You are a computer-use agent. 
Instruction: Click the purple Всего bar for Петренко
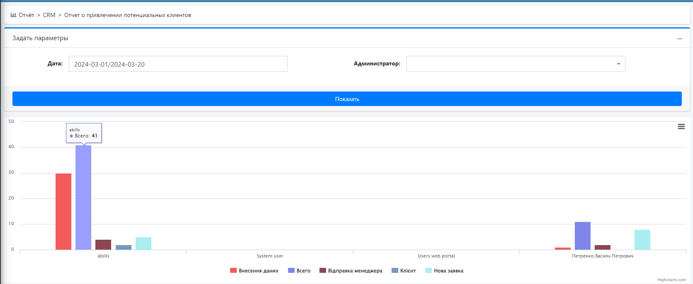[x=582, y=236]
